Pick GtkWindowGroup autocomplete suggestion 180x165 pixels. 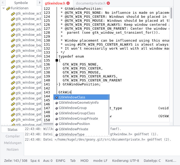(81, 108)
